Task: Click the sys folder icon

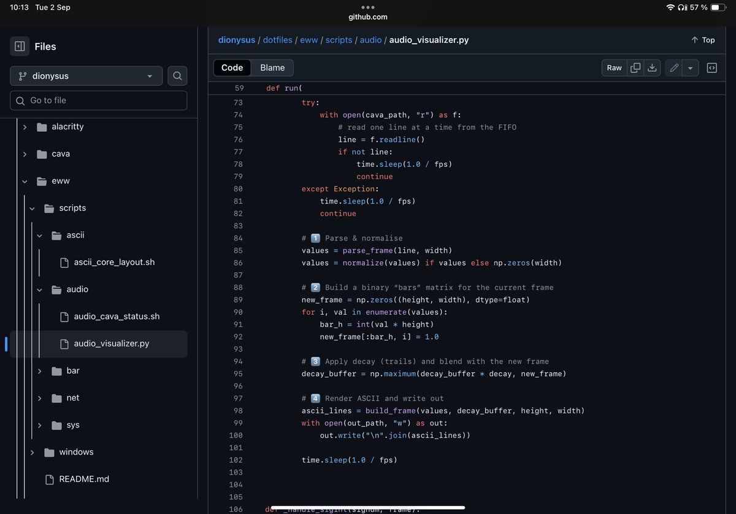Action: click(56, 425)
